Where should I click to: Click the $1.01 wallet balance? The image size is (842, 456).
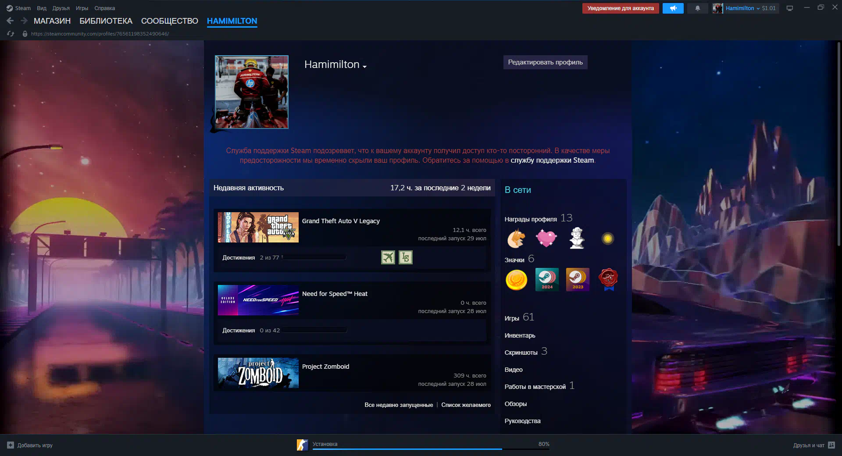tap(769, 8)
